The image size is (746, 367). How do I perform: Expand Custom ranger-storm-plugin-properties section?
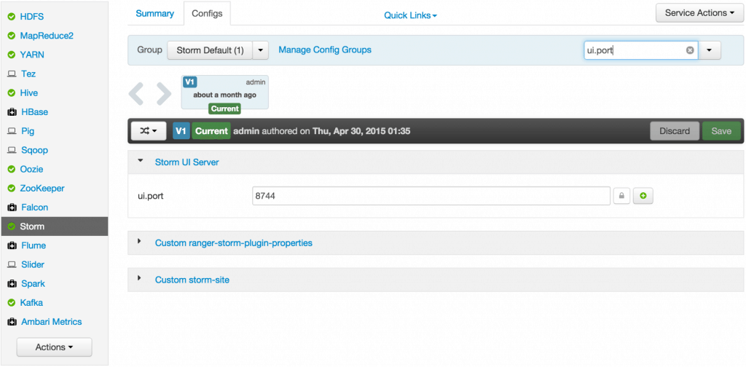[x=233, y=242]
